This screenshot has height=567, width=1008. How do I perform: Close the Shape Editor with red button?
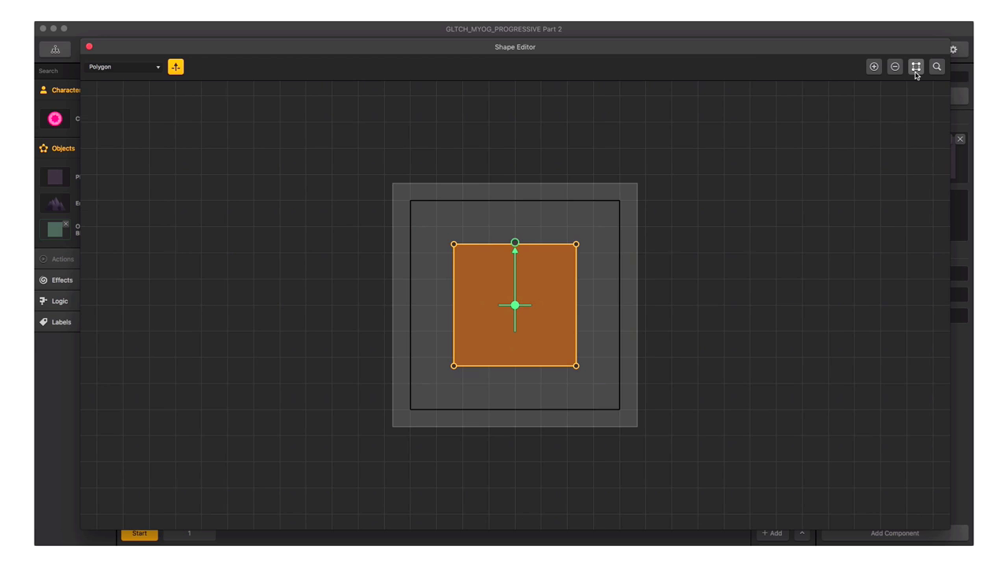[x=89, y=46]
